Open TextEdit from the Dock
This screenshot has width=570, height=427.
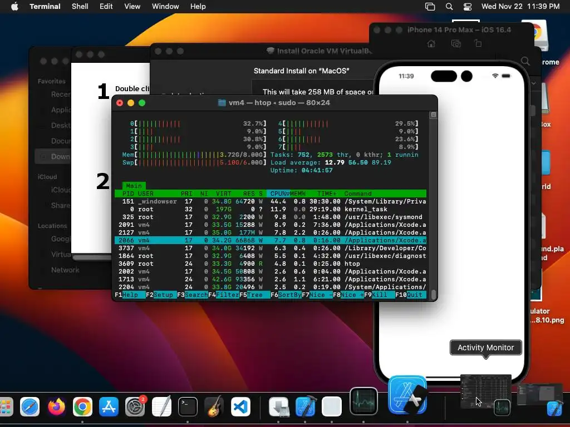click(161, 406)
